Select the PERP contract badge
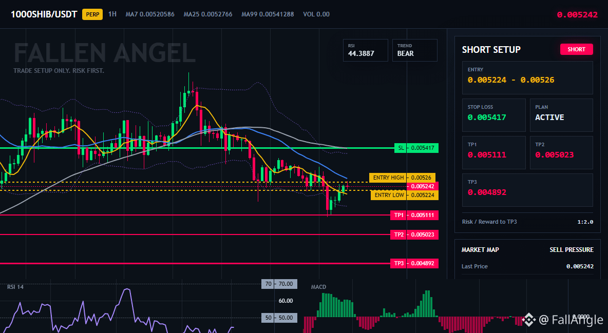This screenshot has width=608, height=333. click(92, 14)
